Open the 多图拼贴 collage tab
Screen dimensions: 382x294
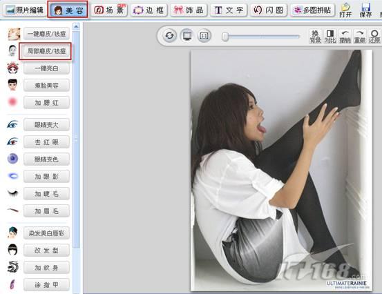click(312, 10)
